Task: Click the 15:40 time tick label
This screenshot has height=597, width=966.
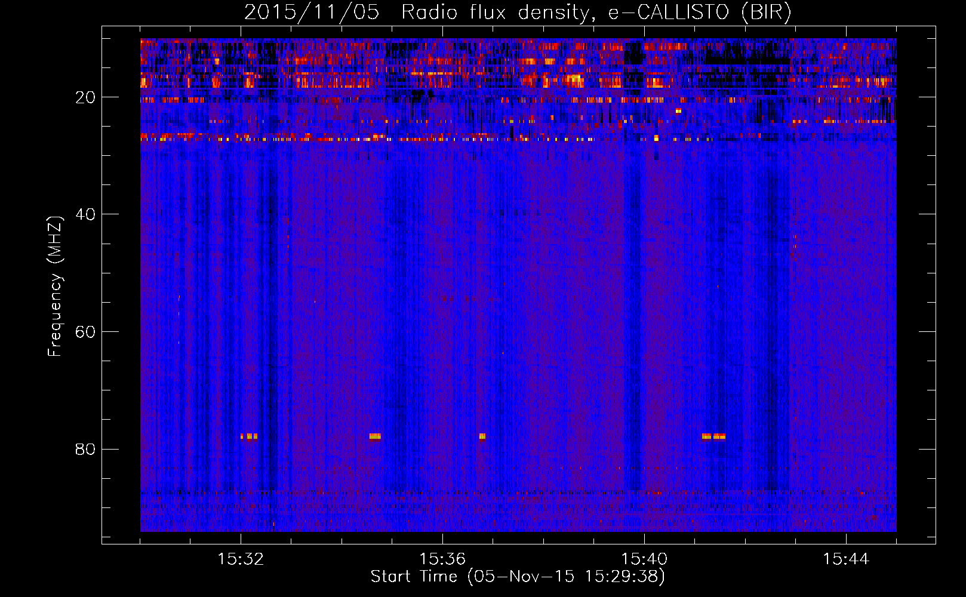Action: 644,559
